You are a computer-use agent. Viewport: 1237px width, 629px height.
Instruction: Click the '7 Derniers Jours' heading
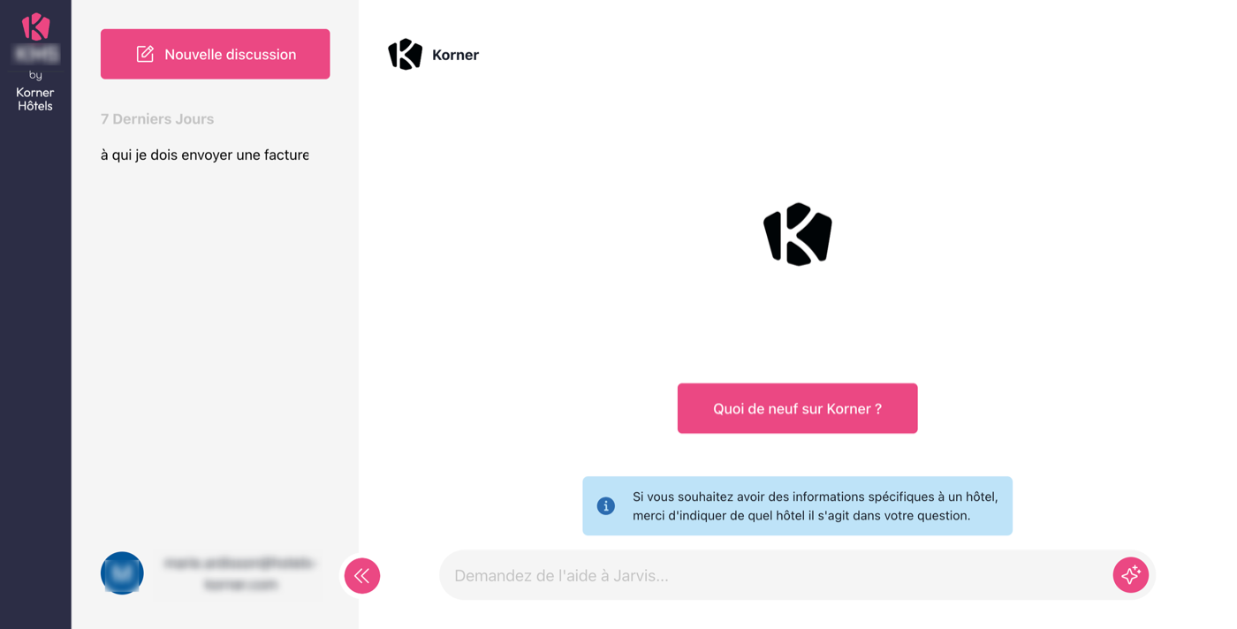pyautogui.click(x=157, y=119)
